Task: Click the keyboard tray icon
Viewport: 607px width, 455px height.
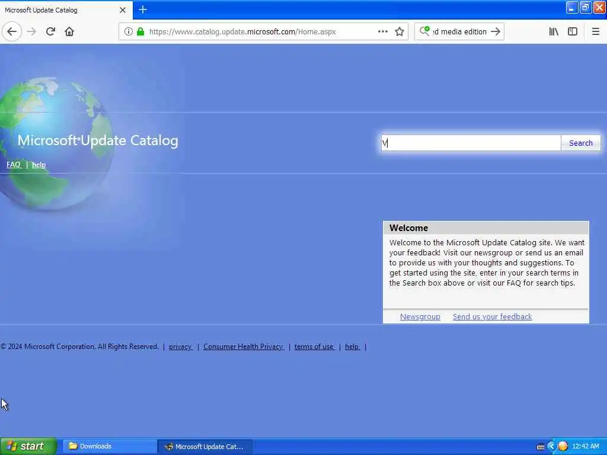Action: click(541, 447)
